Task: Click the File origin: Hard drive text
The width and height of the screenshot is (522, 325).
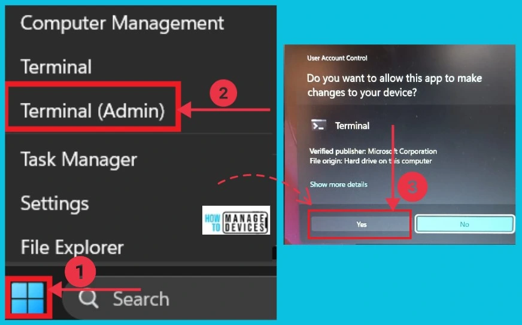Action: [371, 161]
